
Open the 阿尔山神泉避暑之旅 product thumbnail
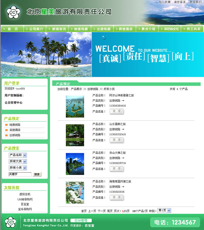75,107
